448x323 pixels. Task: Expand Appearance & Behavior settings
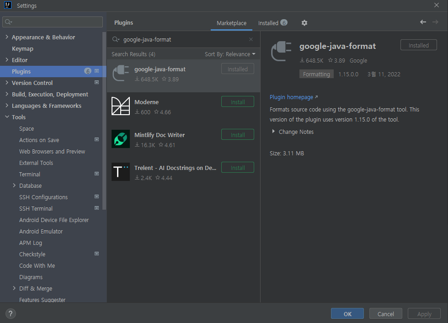pyautogui.click(x=7, y=37)
